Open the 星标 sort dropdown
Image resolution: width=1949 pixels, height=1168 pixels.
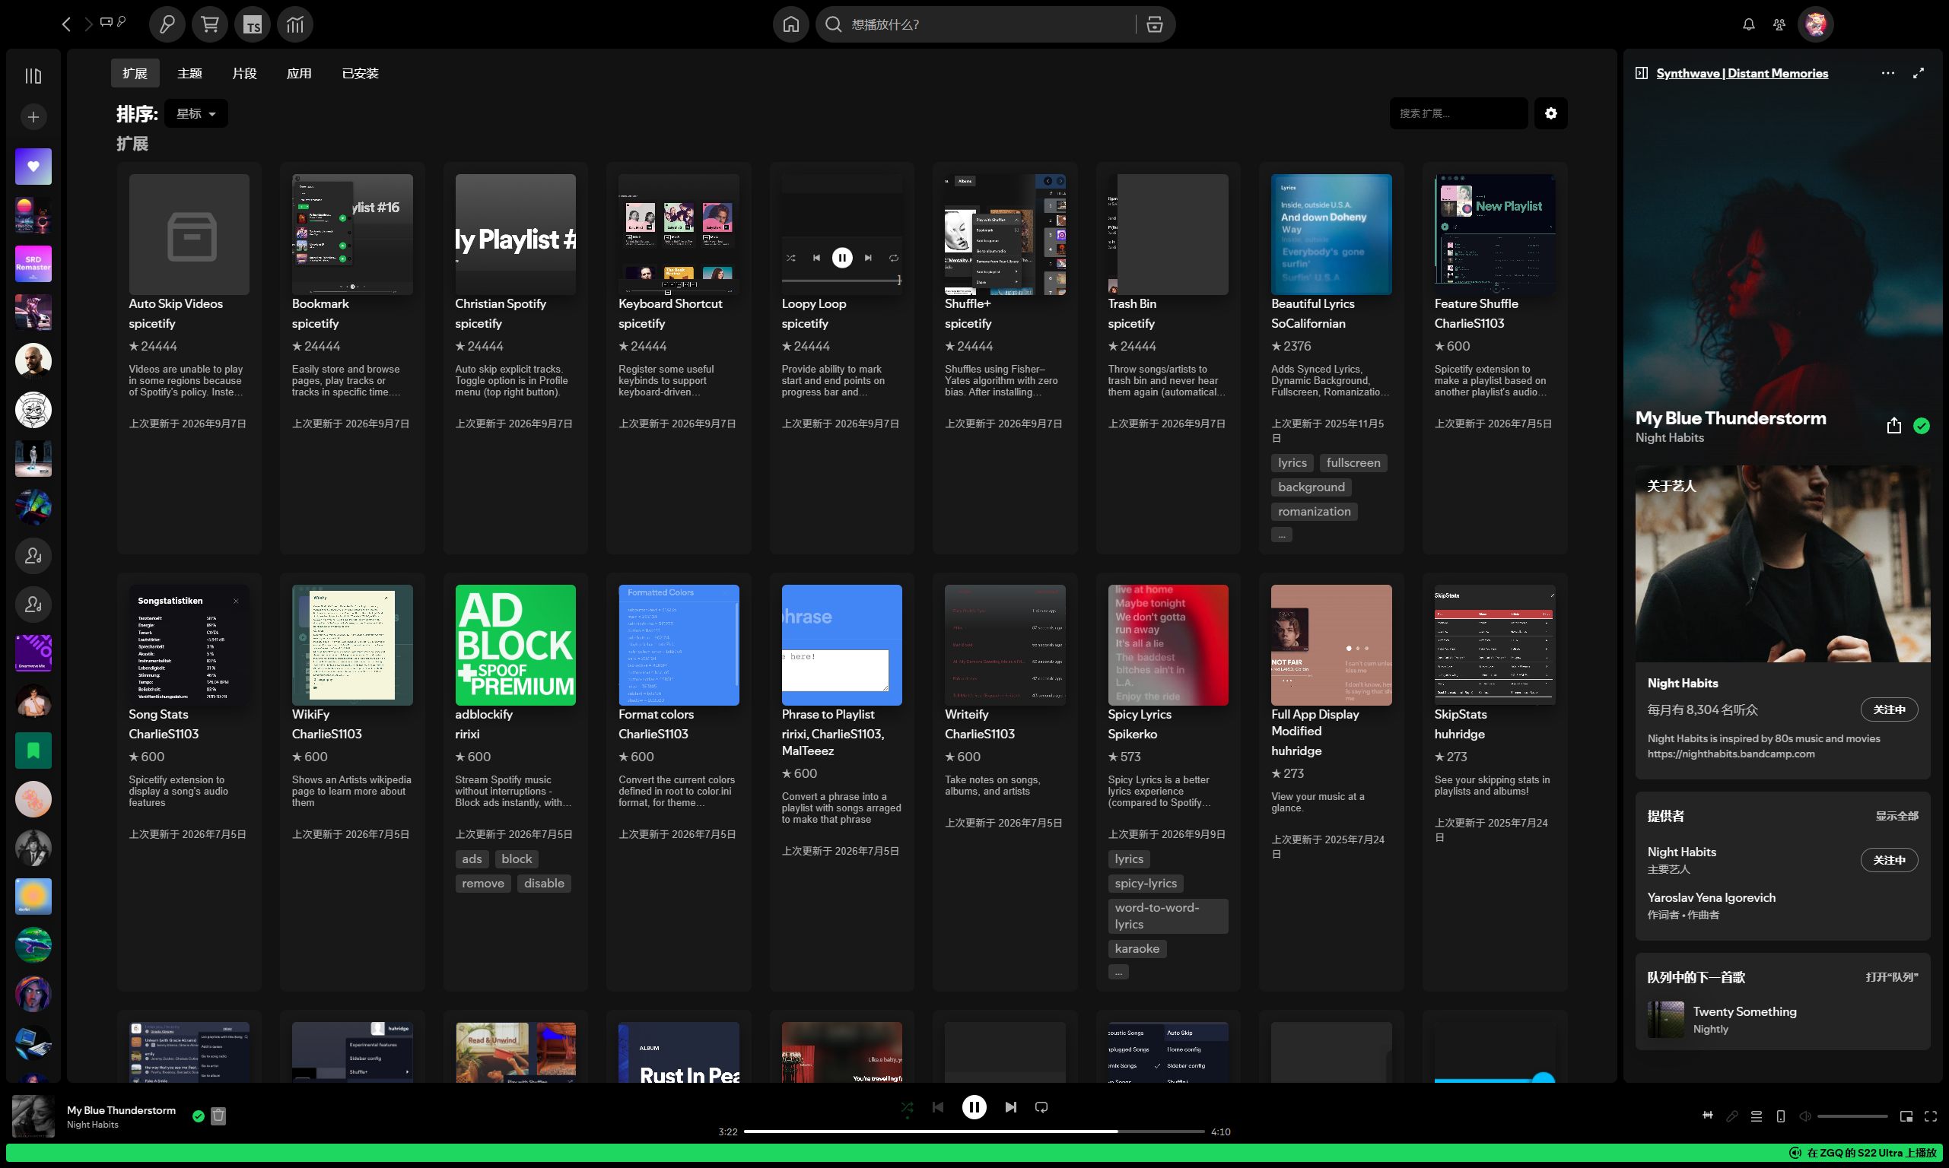click(x=196, y=113)
